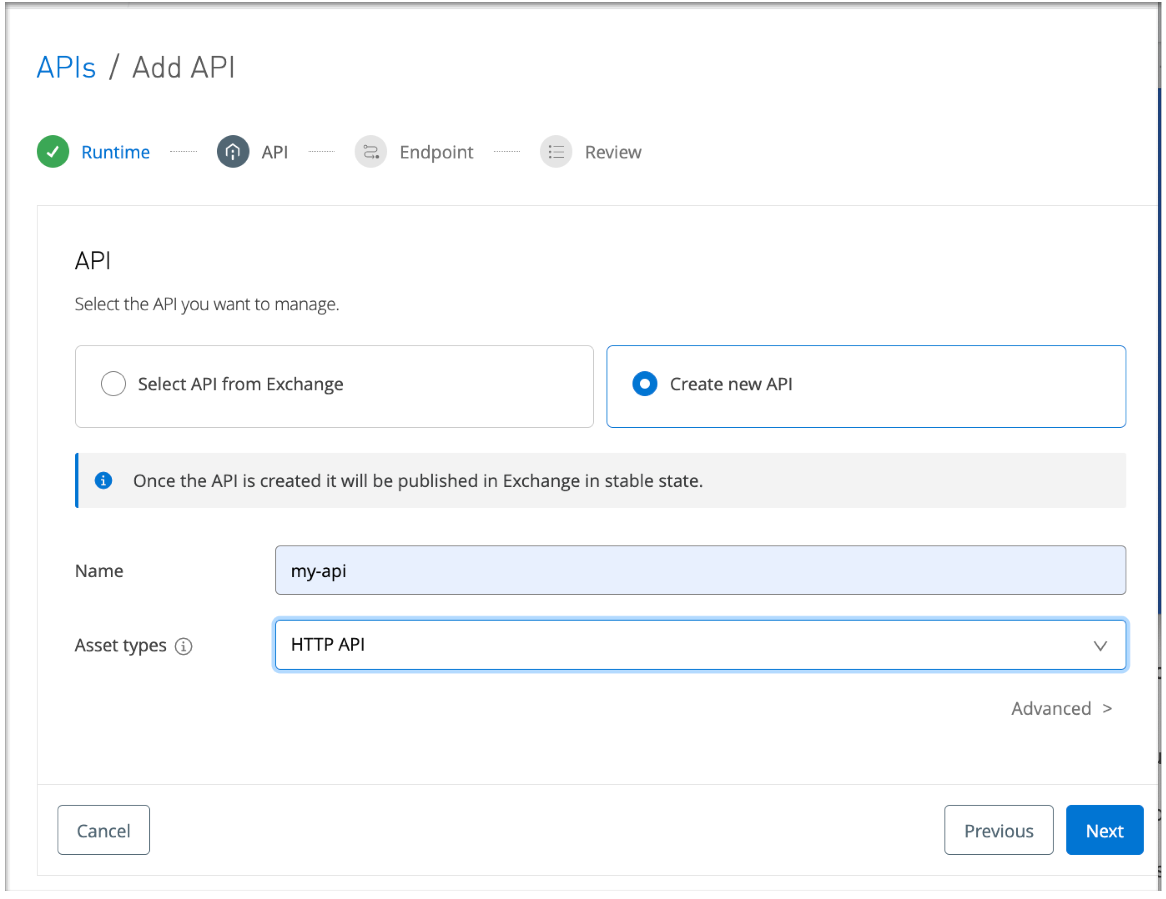The image size is (1166, 899).
Task: Click the Endpoint step flow icon
Action: pos(371,151)
